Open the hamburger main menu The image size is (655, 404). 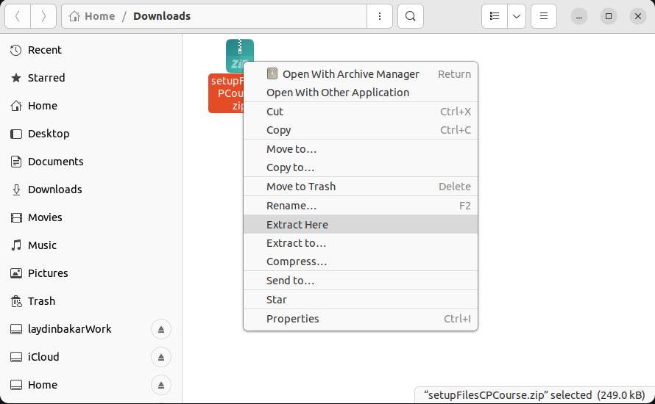tap(543, 16)
